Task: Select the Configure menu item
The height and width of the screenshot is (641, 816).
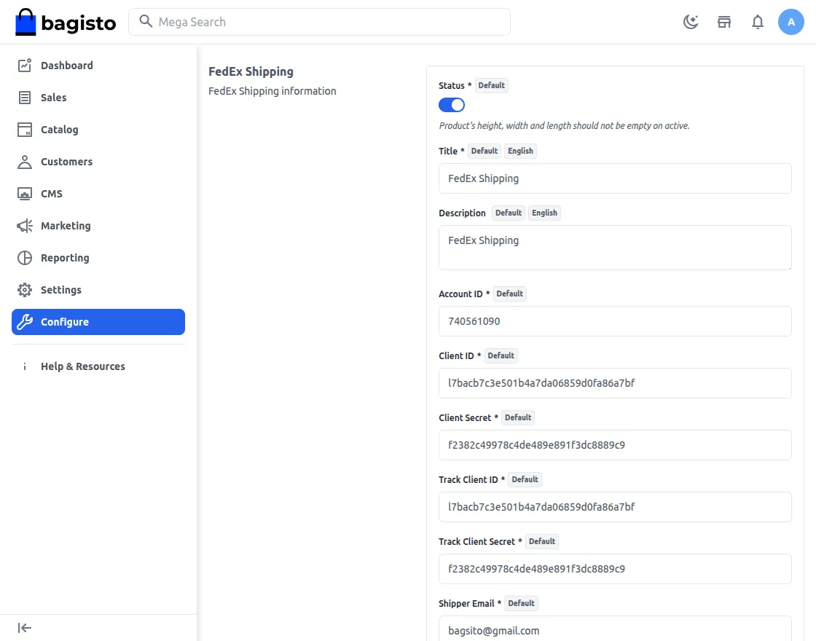Action: 98,322
